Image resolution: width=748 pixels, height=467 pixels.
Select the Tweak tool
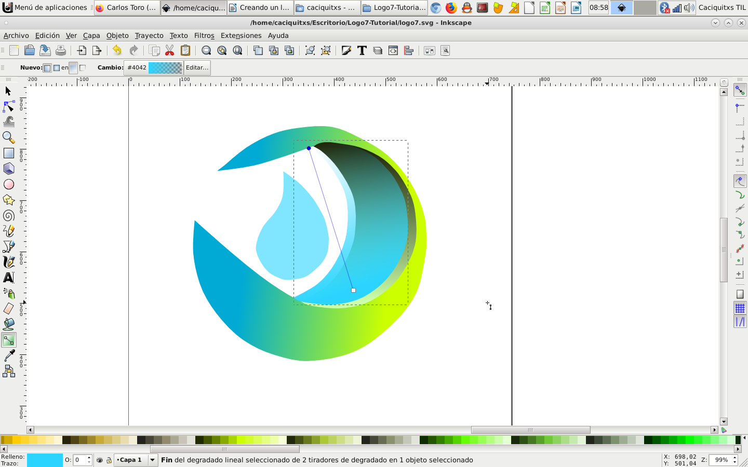pos(8,122)
